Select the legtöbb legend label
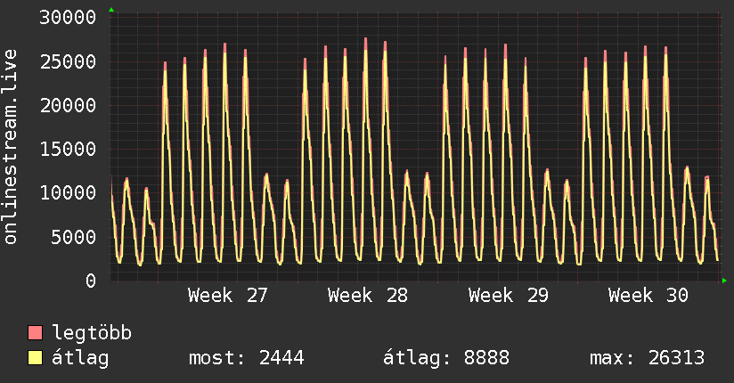The height and width of the screenshot is (383, 734). pos(92,332)
